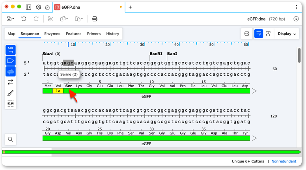Flip sequence with swap arrows icon

click(x=11, y=82)
